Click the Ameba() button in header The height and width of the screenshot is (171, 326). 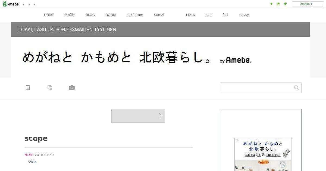click(308, 4)
